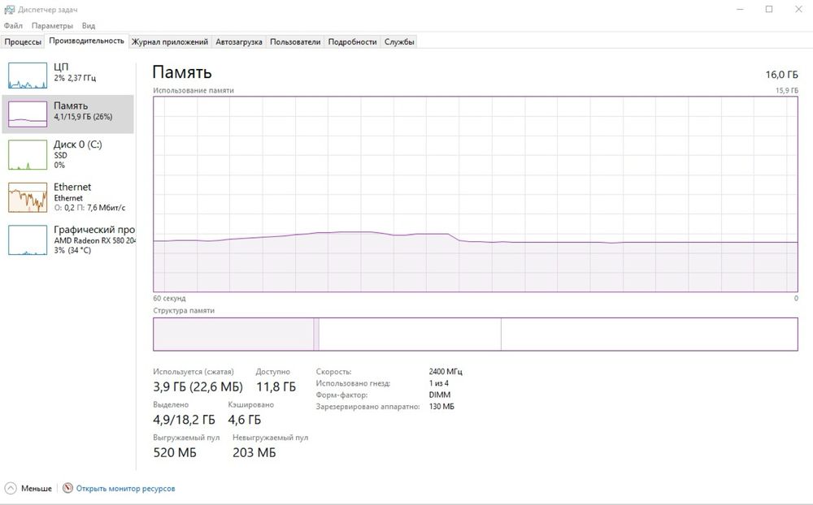Select the Ethernet mini graph thumbnail
Viewport: 813px width, 505px height.
pyautogui.click(x=28, y=197)
